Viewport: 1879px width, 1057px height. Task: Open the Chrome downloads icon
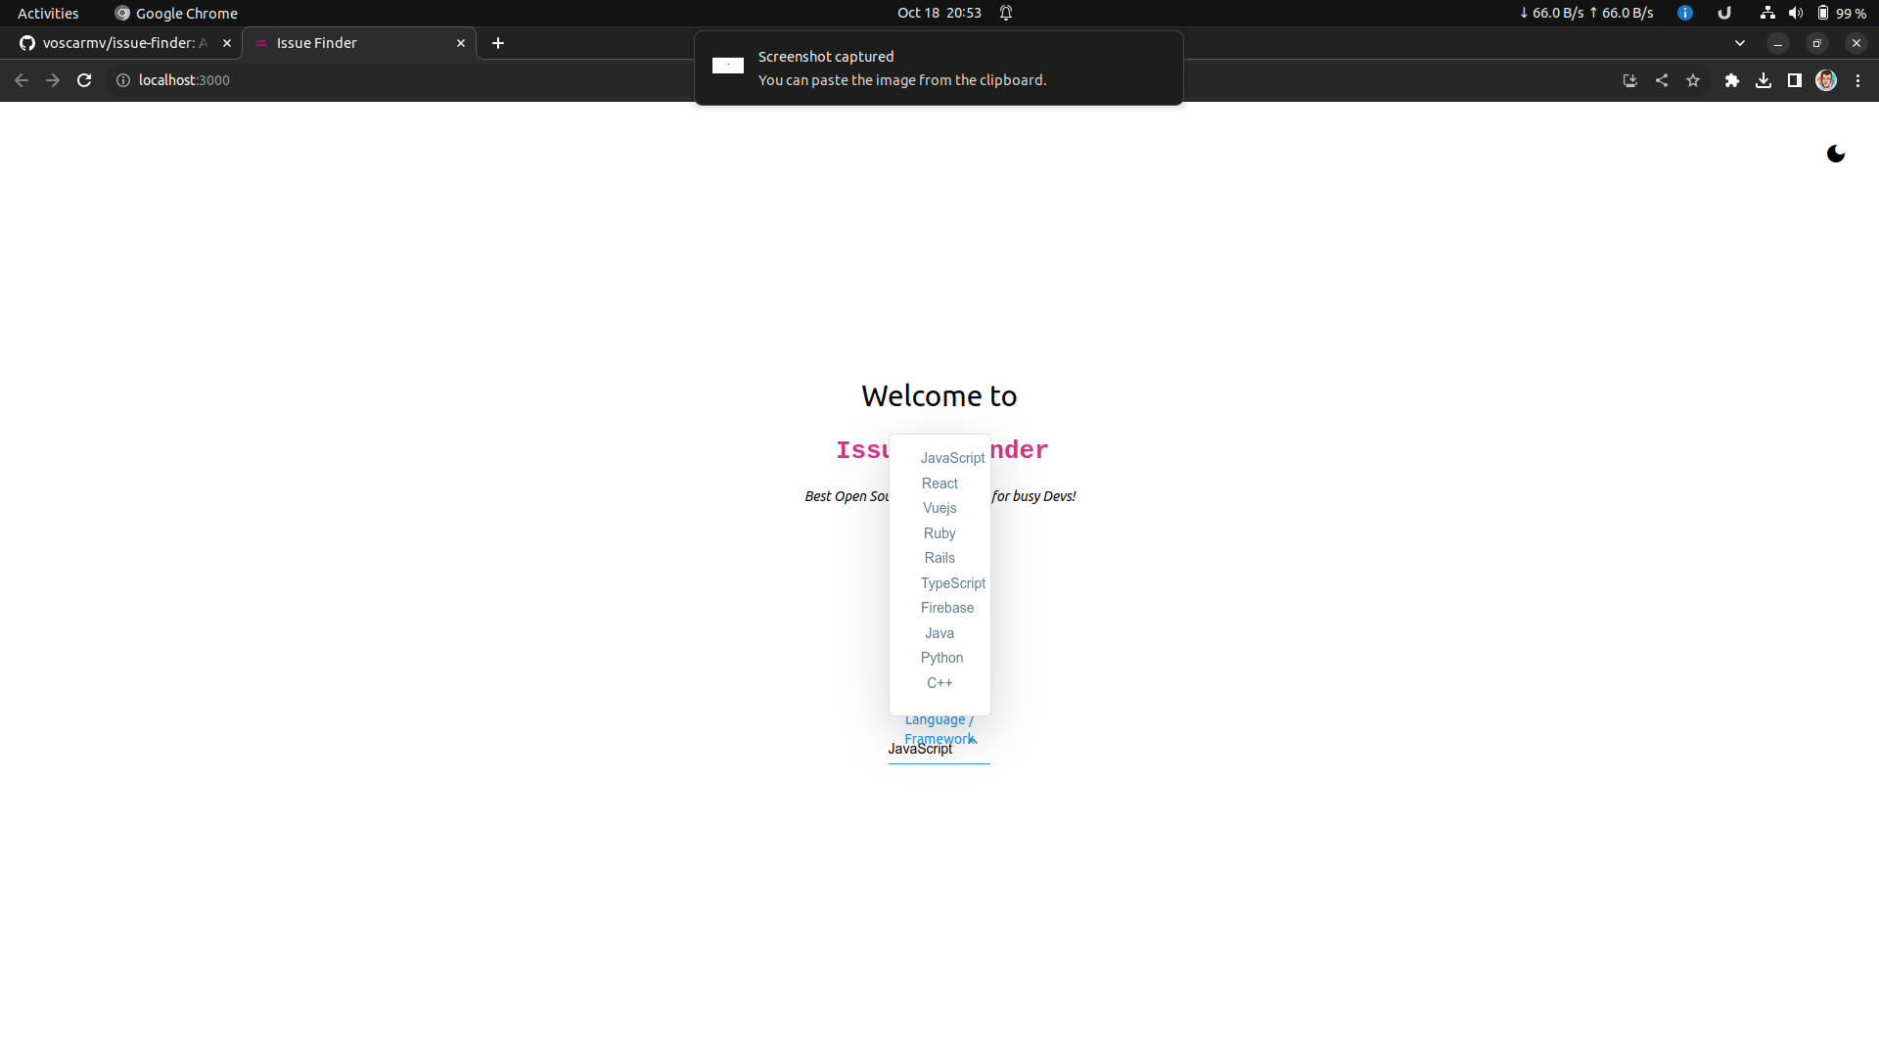point(1763,80)
